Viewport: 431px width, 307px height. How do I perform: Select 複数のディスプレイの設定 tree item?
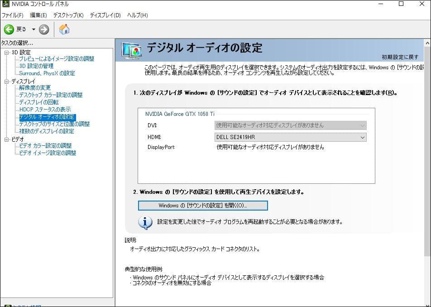[46, 131]
